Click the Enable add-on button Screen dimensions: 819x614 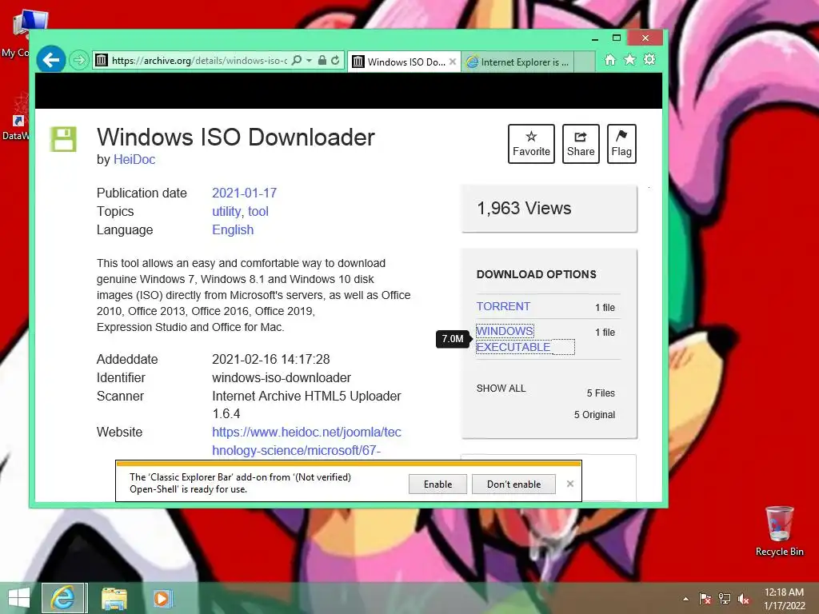coord(437,484)
